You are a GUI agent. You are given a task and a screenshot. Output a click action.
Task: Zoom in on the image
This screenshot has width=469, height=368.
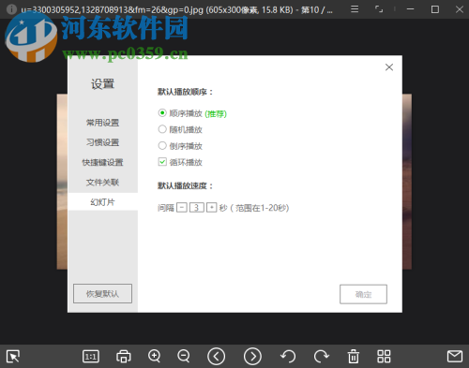[x=155, y=356]
